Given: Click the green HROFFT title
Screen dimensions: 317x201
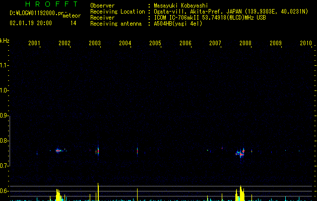Looking at the screenshot, I should pyautogui.click(x=52, y=4).
